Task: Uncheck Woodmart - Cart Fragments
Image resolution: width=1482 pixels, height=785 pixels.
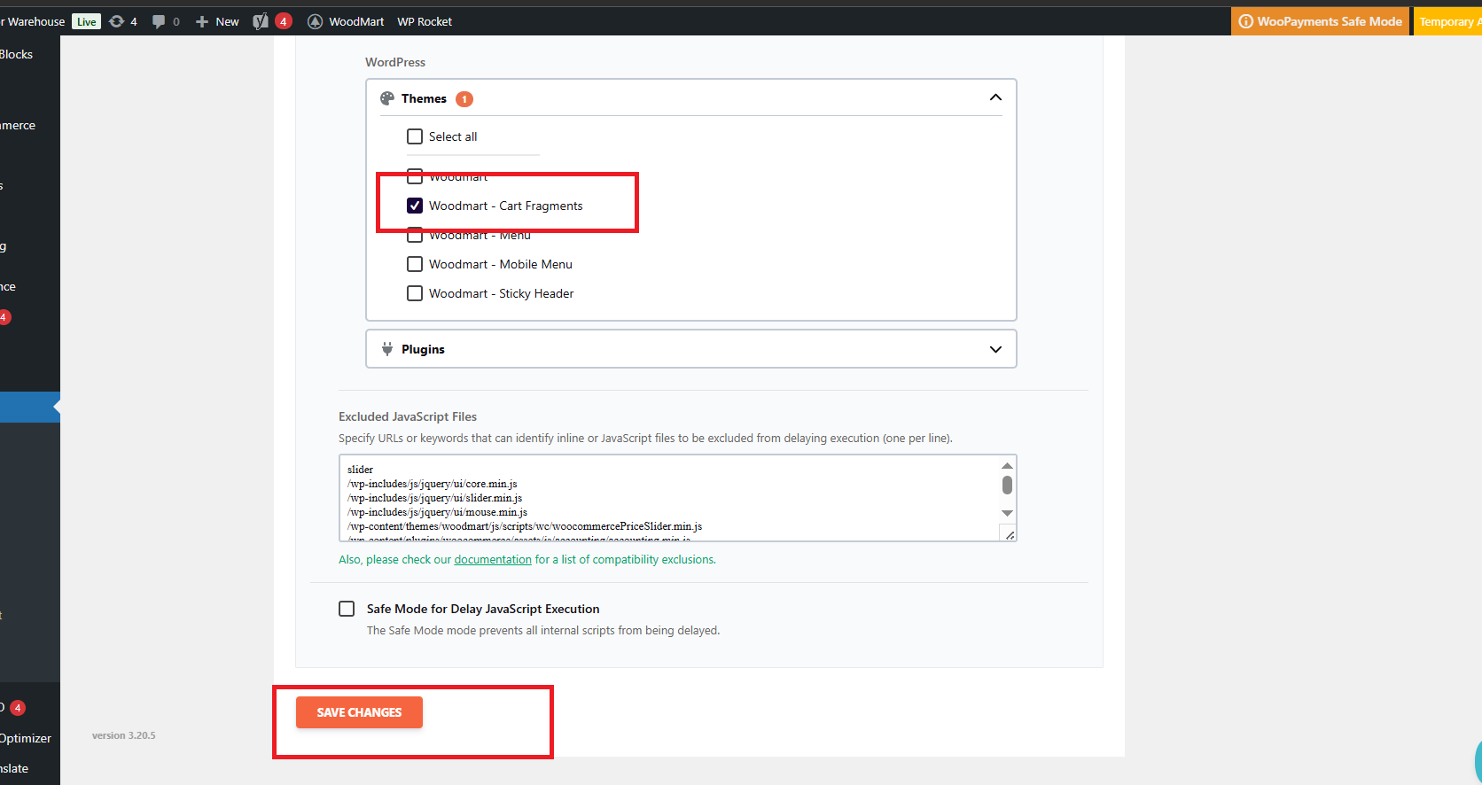Action: [415, 206]
